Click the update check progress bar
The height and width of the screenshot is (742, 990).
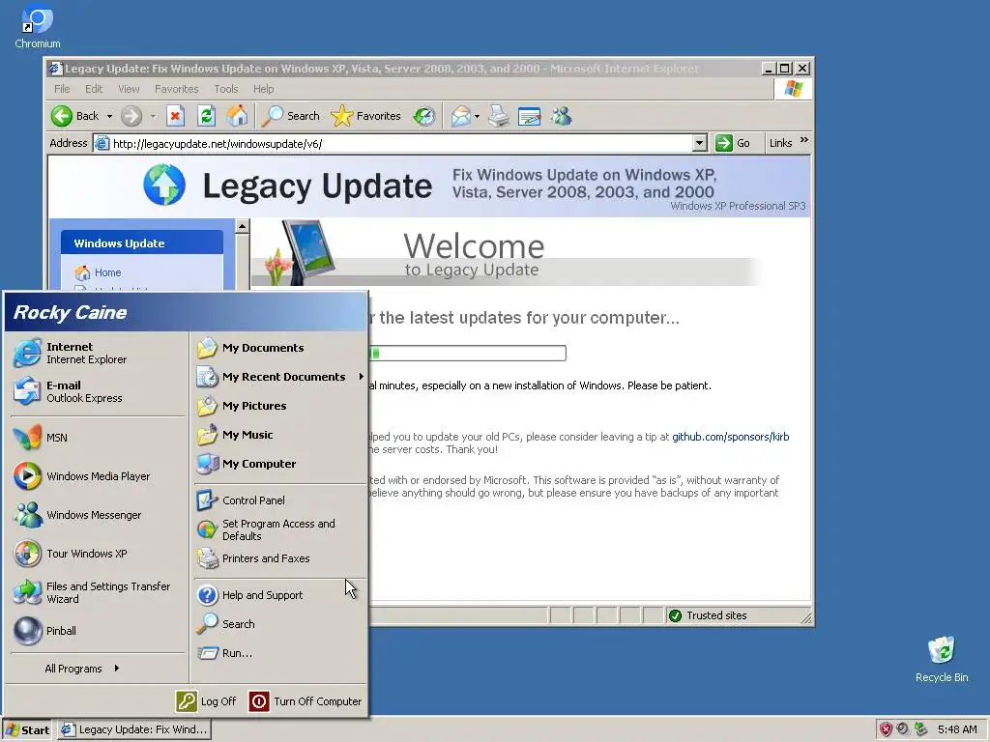(x=467, y=353)
